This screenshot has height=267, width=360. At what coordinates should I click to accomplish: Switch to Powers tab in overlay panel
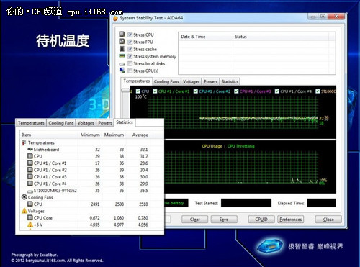pyautogui.click(x=105, y=123)
